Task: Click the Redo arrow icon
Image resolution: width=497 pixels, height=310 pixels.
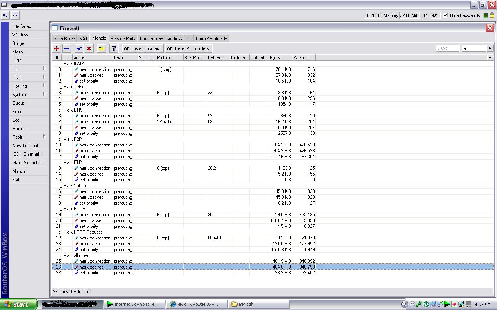Action: pos(15,15)
